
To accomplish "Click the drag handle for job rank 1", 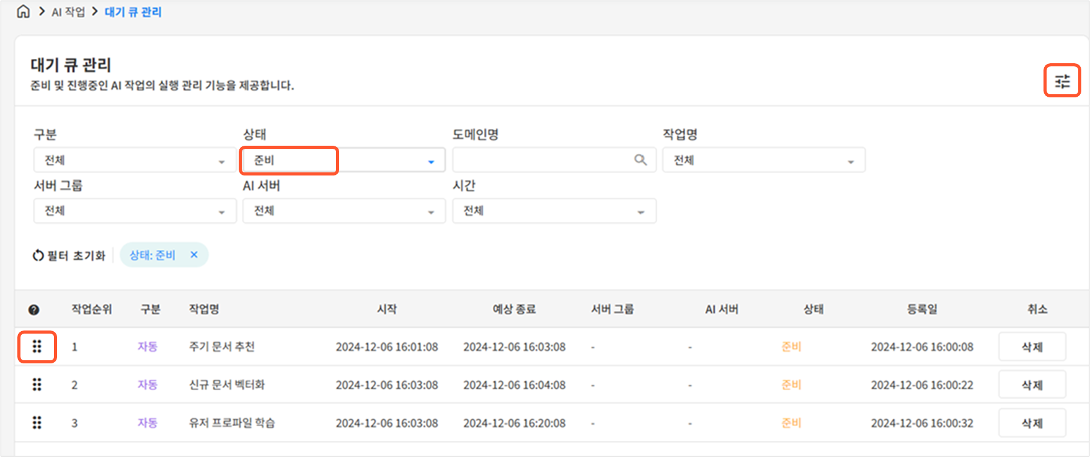I will coord(37,347).
